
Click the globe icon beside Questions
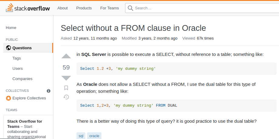coord(9,48)
